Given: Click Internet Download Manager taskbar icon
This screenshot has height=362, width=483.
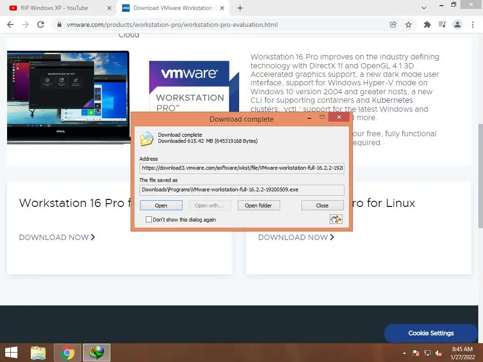Looking at the screenshot, I should click(97, 353).
